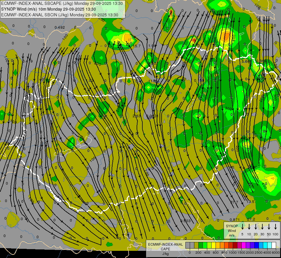
Task: Click the 27.2 value on the map
Action: pos(251,219)
